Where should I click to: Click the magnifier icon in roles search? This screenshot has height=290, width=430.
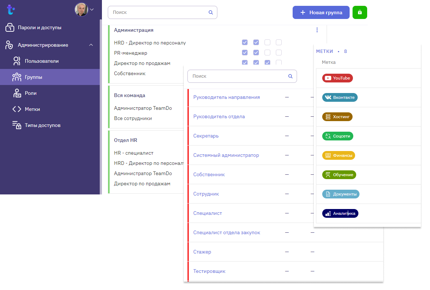[290, 76]
